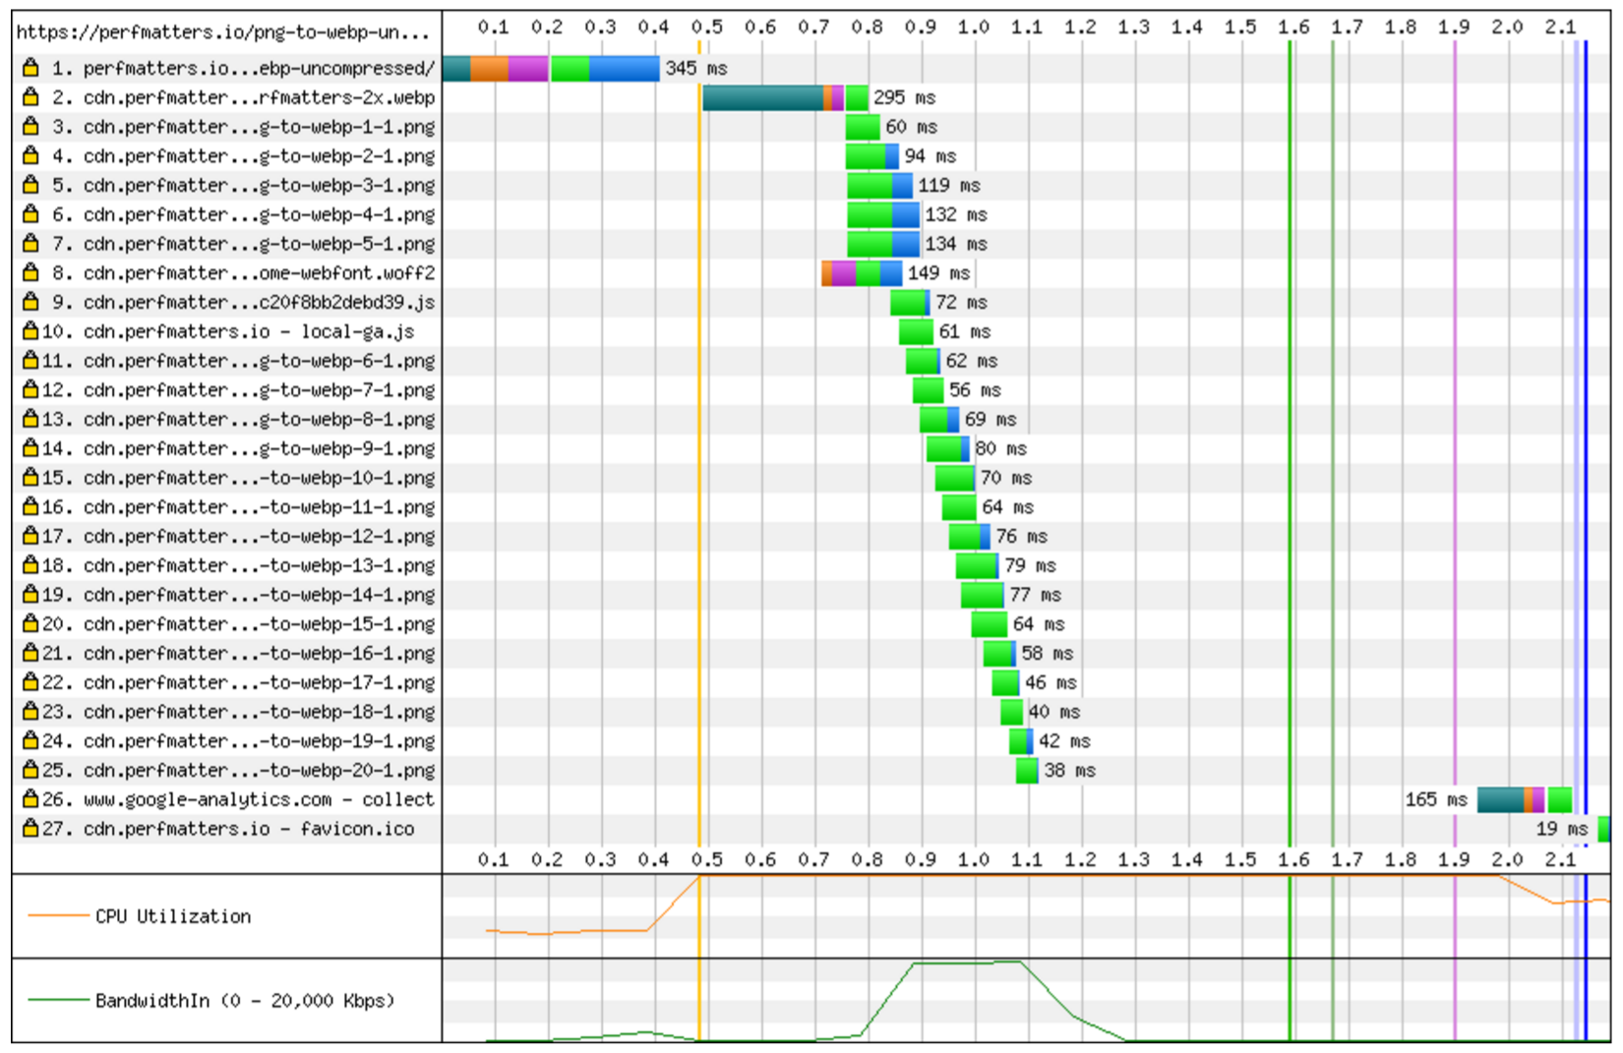Click lock icon of request 9 js file
Viewport: 1623px width, 1053px height.
[30, 302]
